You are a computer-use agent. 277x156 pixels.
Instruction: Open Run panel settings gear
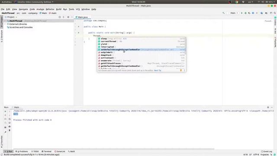268,107
